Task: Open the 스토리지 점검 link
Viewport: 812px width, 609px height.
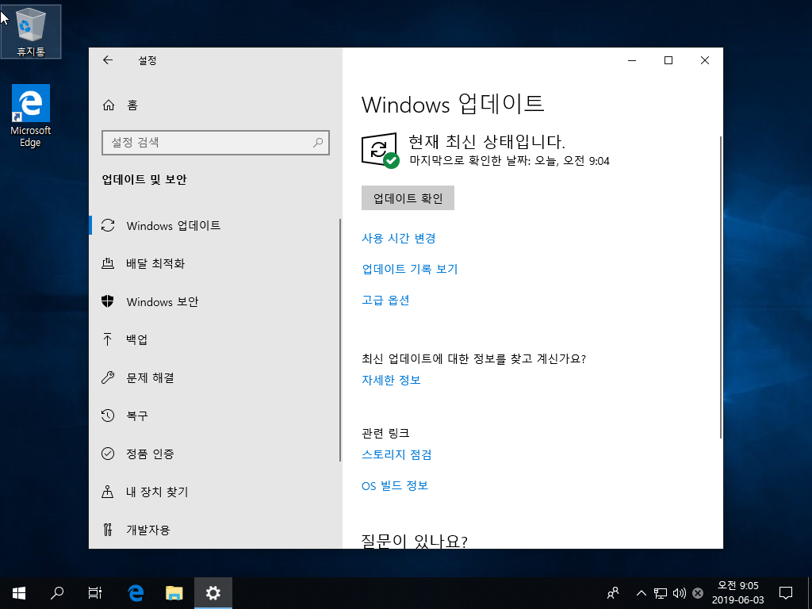Action: pos(396,454)
